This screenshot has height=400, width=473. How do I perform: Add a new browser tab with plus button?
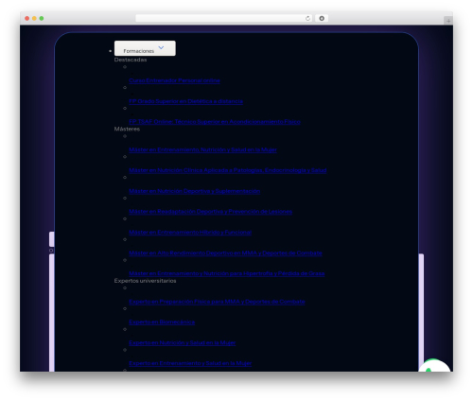[x=448, y=21]
